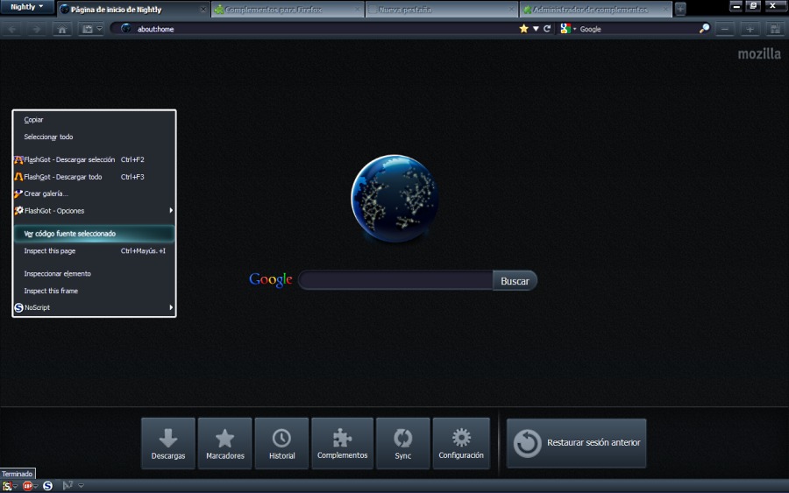
Task: Open the dropdown next to Stylish icon
Action: pos(15,486)
